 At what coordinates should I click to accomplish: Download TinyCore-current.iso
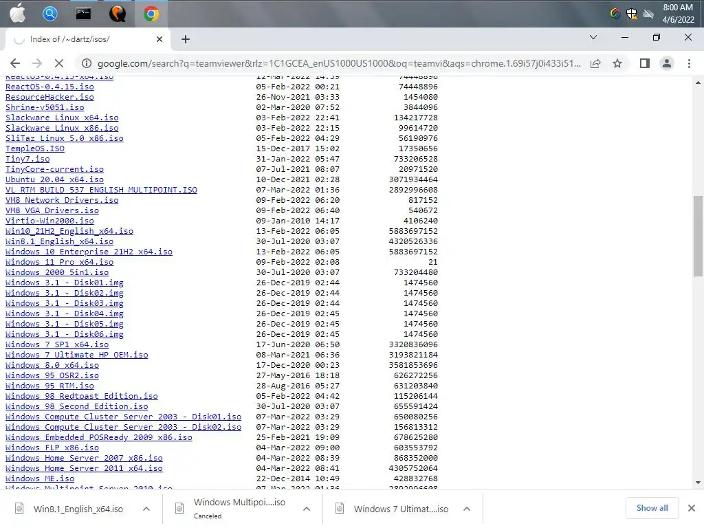click(x=55, y=169)
